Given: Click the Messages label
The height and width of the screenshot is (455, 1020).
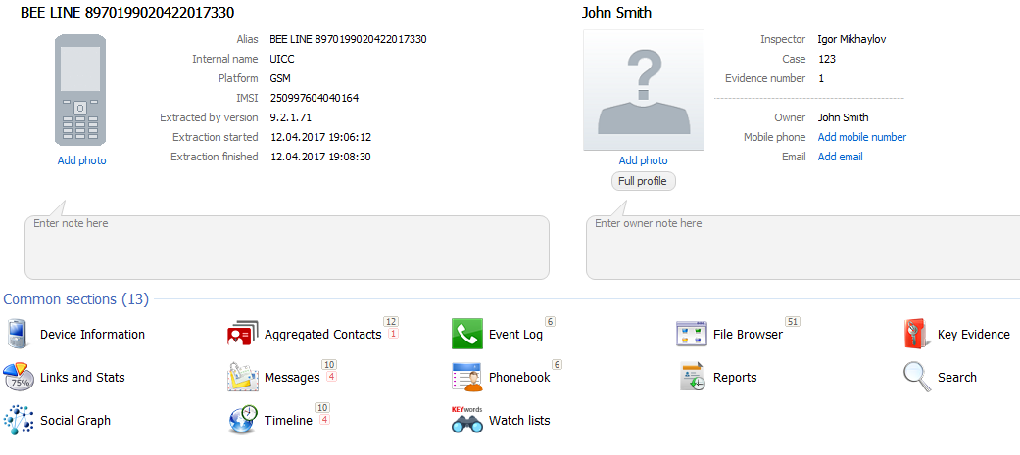Looking at the screenshot, I should click(x=292, y=377).
